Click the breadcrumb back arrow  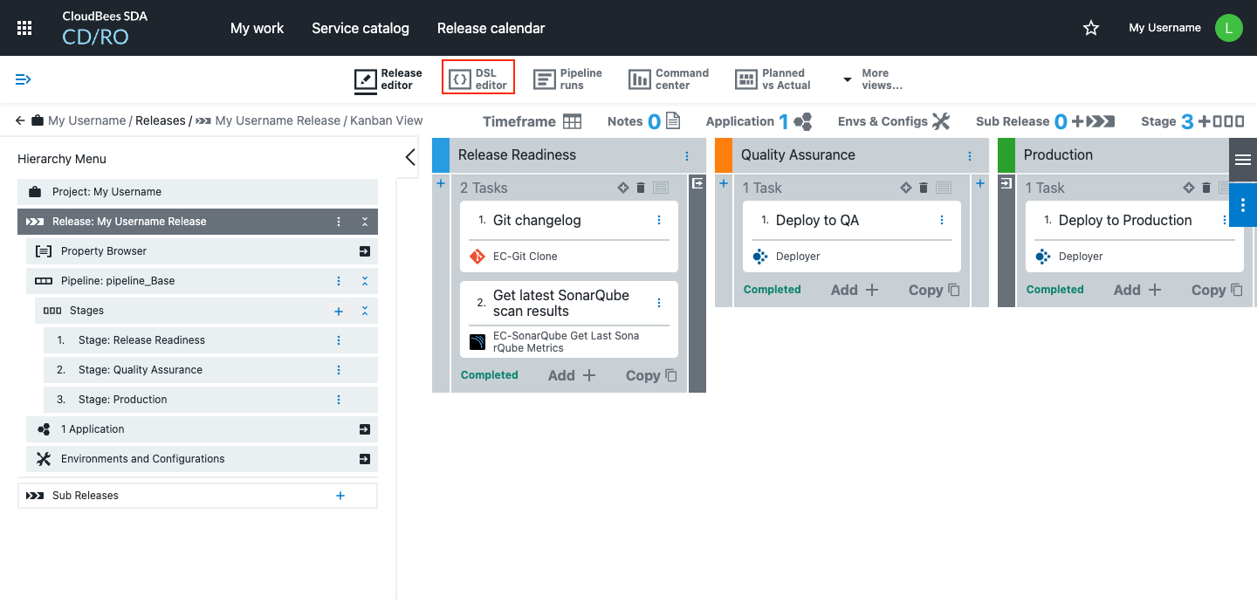pos(20,120)
